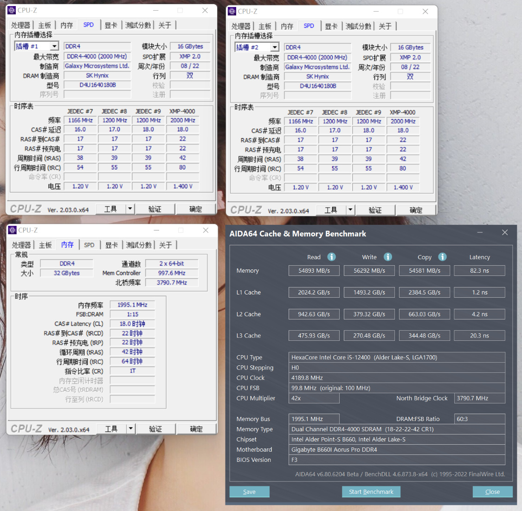Click 型号 D4U1640180B in slot #1 window
The image size is (522, 511).
click(x=97, y=85)
